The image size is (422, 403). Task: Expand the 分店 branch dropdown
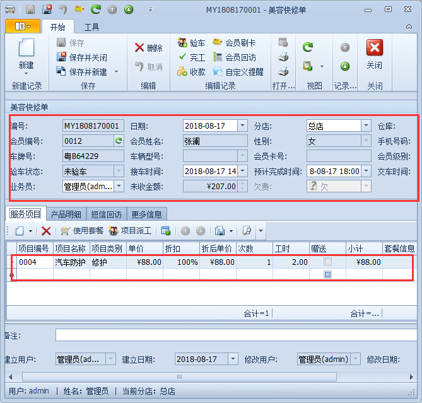[x=366, y=126]
